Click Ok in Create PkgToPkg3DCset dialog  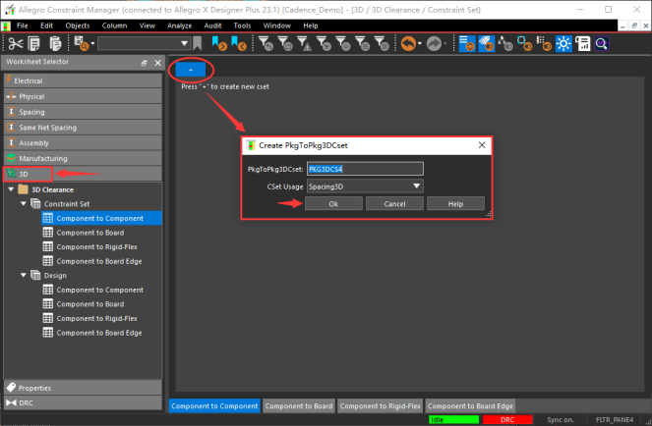coord(333,204)
